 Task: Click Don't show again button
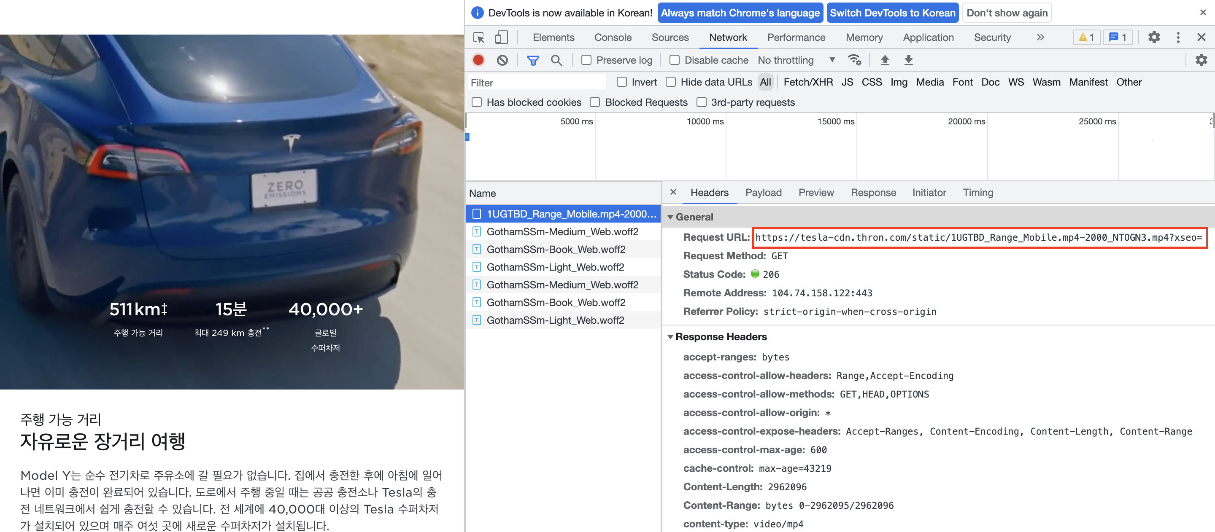[x=1007, y=13]
